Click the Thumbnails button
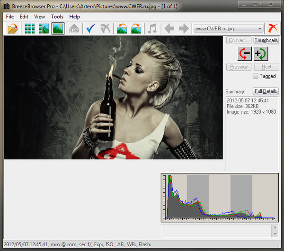This screenshot has height=251, width=284. pos(266,40)
